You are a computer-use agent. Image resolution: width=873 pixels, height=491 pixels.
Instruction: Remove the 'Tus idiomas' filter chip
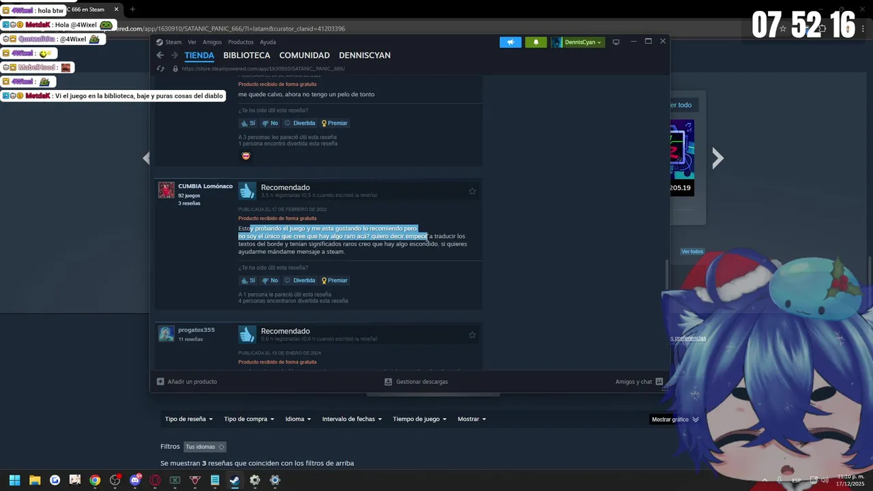click(221, 447)
